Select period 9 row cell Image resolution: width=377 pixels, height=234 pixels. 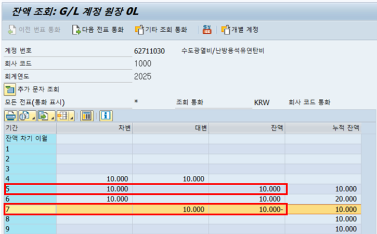(30, 229)
